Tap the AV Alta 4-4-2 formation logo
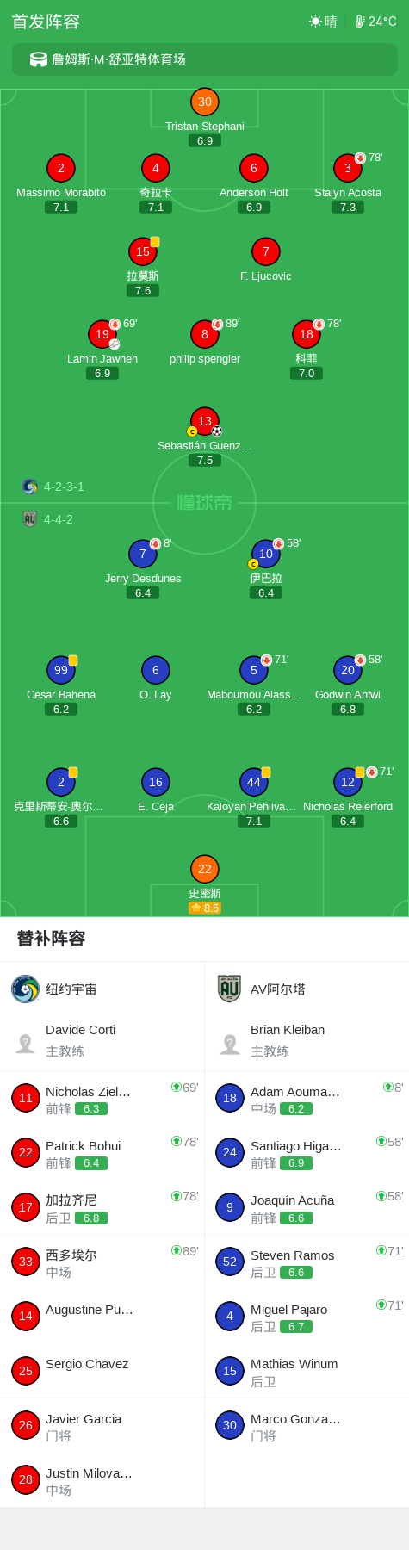The image size is (409, 1550). pos(30,519)
